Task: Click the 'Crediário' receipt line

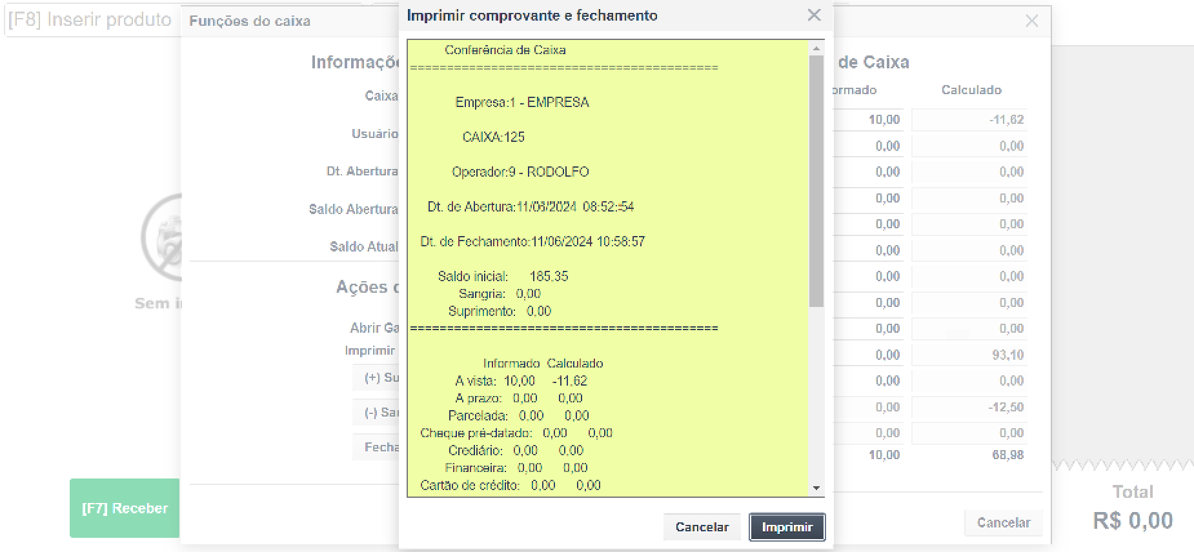Action: coord(516,450)
